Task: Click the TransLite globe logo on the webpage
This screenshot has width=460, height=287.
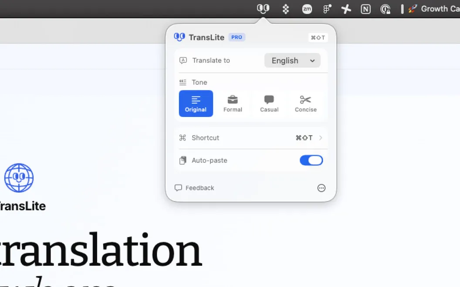Action: tap(19, 178)
